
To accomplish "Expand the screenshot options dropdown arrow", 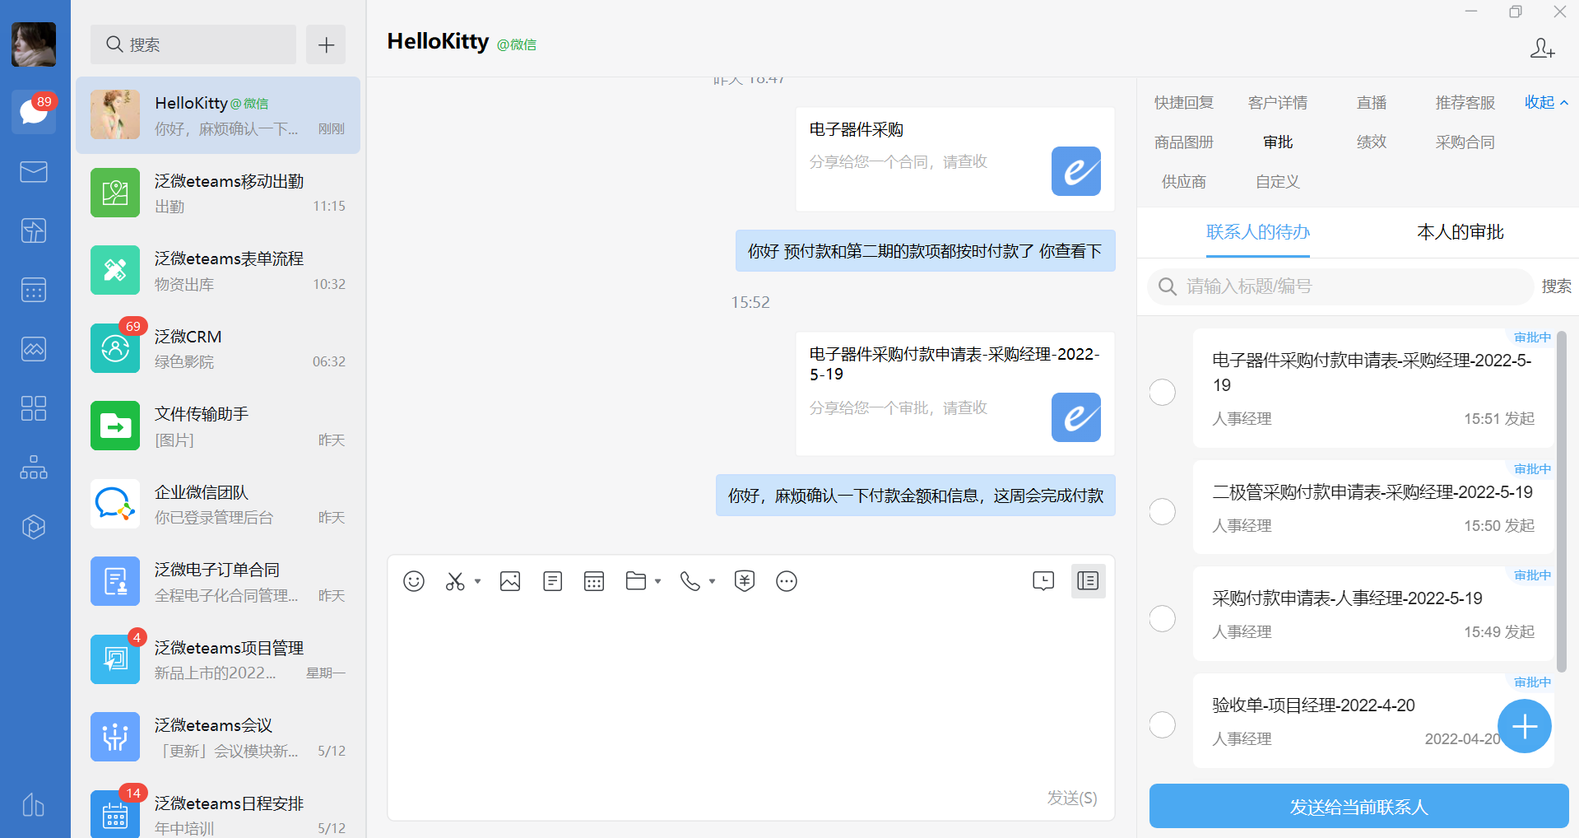I will coord(477,581).
